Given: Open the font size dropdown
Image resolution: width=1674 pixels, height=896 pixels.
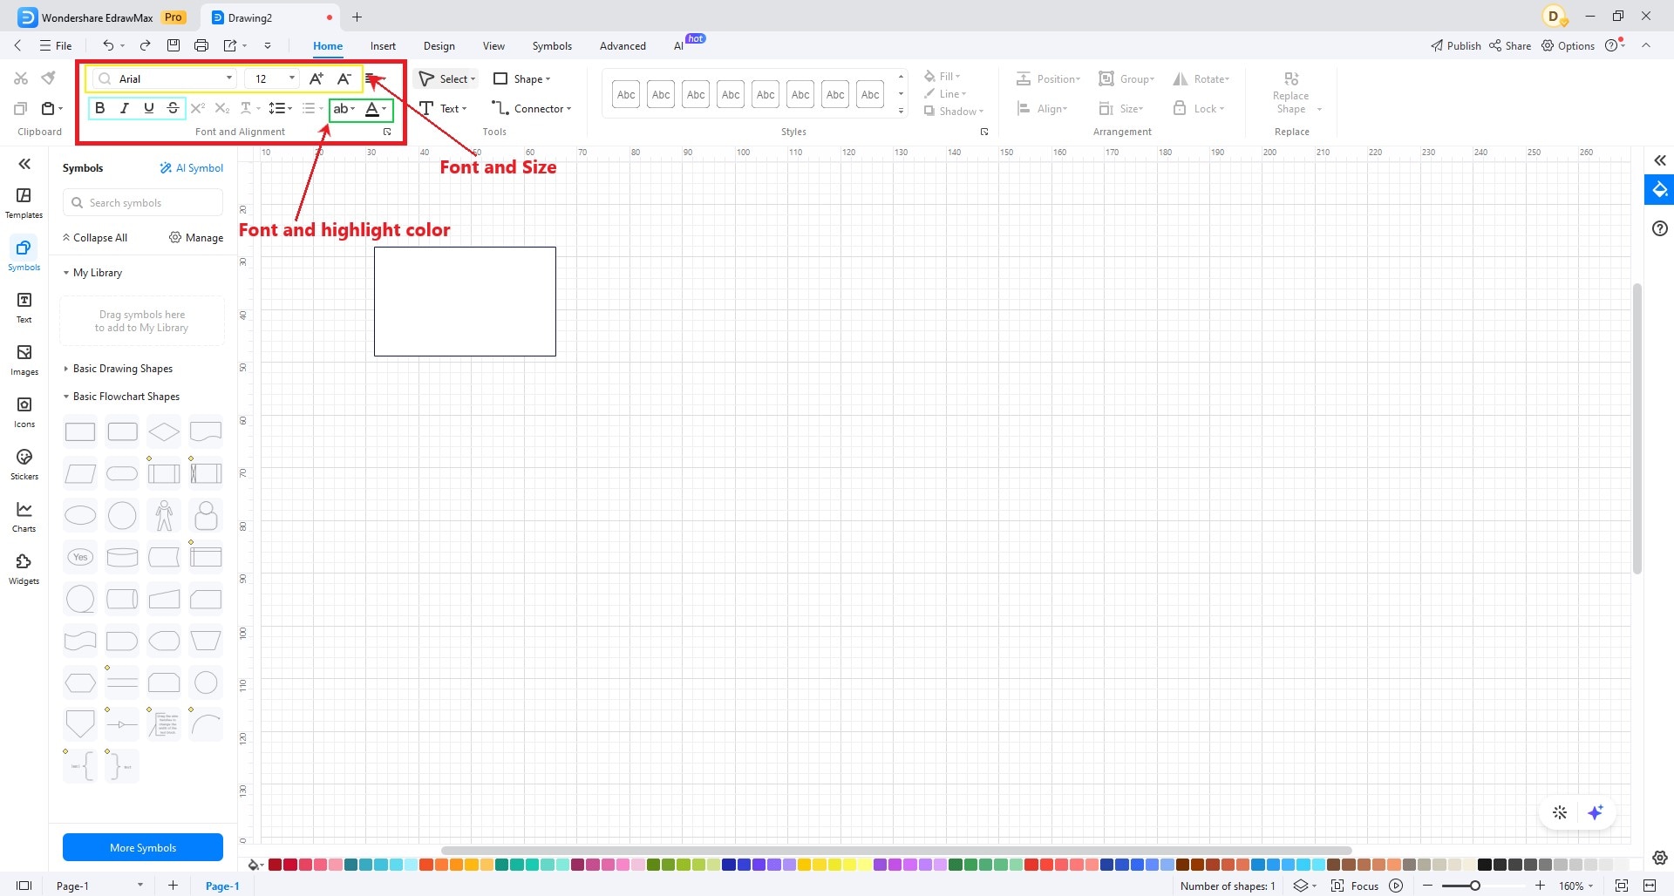Looking at the screenshot, I should tap(292, 78).
